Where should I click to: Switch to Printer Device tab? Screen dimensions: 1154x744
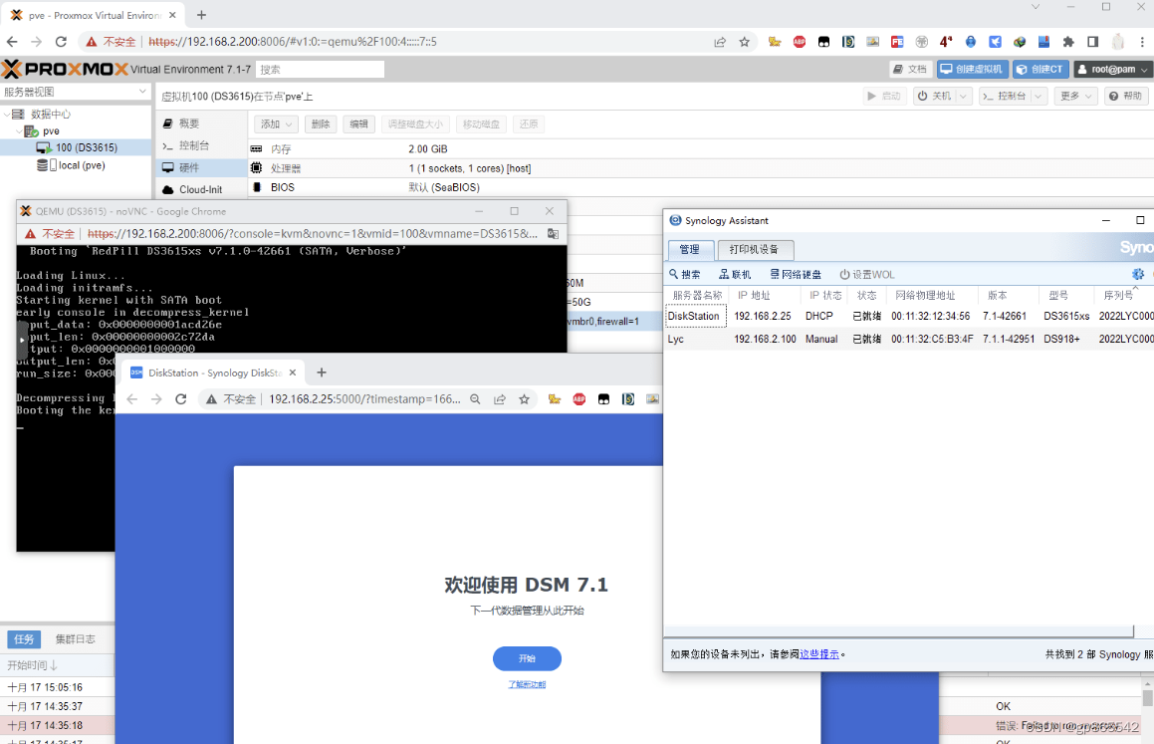[x=755, y=249]
